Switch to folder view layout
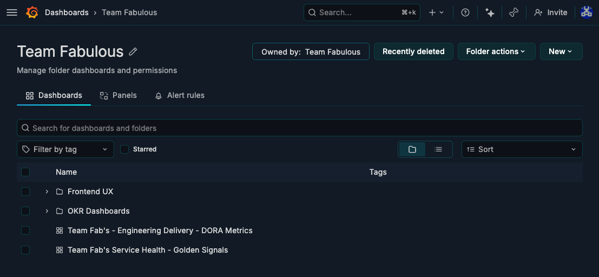Image resolution: width=599 pixels, height=277 pixels. point(412,149)
